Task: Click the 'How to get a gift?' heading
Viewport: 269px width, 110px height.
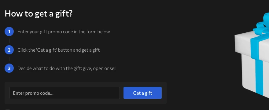Action: [39, 13]
